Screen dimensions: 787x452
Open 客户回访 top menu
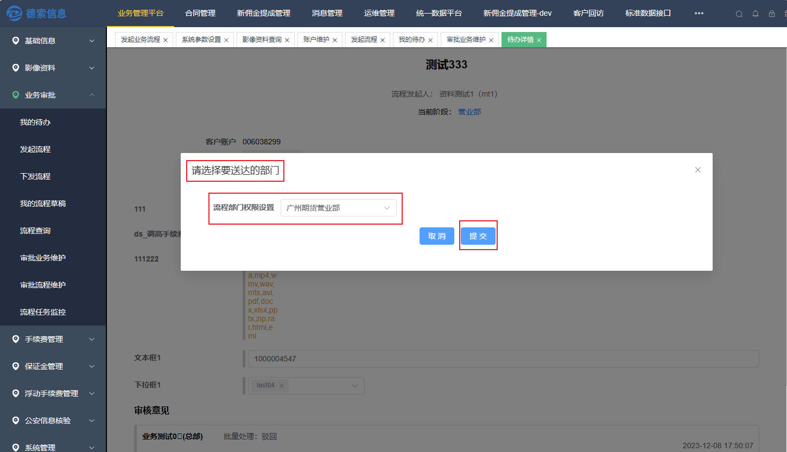tap(588, 13)
